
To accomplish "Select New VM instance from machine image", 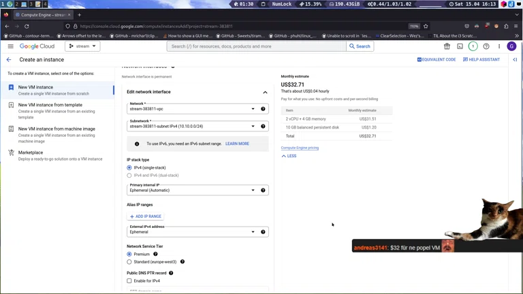I will (x=57, y=135).
